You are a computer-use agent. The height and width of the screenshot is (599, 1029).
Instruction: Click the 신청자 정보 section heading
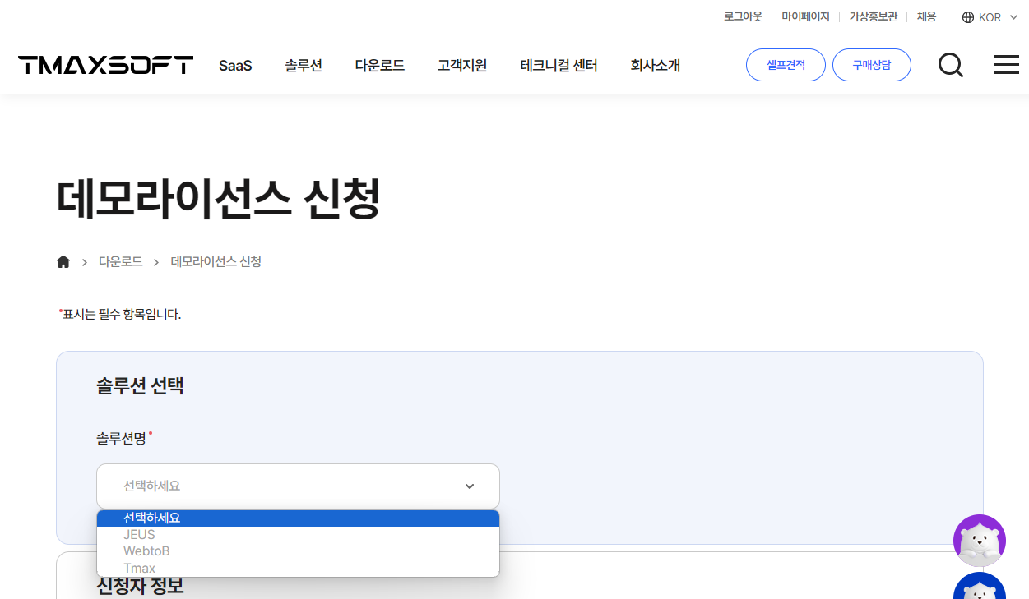[x=140, y=586]
